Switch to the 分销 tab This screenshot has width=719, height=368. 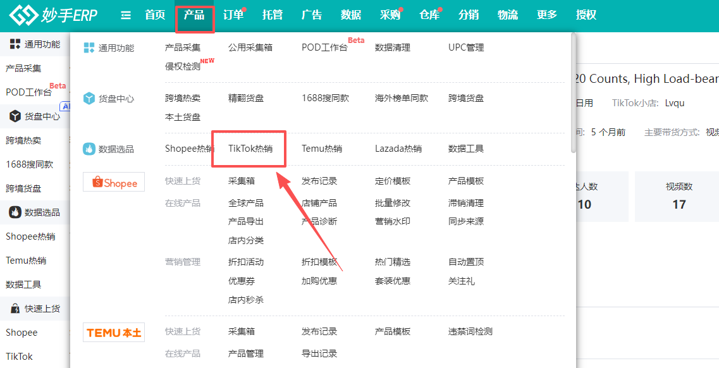click(x=469, y=15)
